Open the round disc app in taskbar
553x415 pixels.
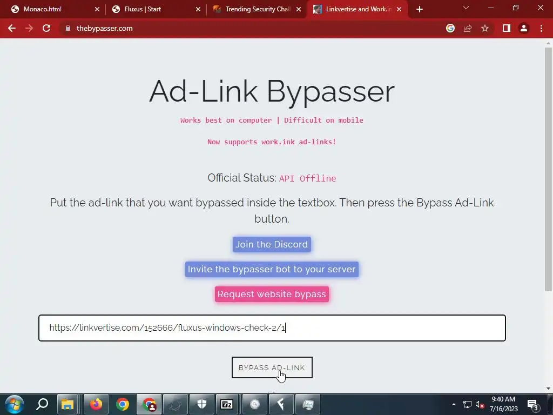point(255,404)
